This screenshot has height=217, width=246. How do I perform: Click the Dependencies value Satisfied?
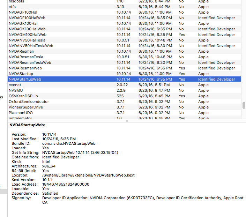point(50,194)
